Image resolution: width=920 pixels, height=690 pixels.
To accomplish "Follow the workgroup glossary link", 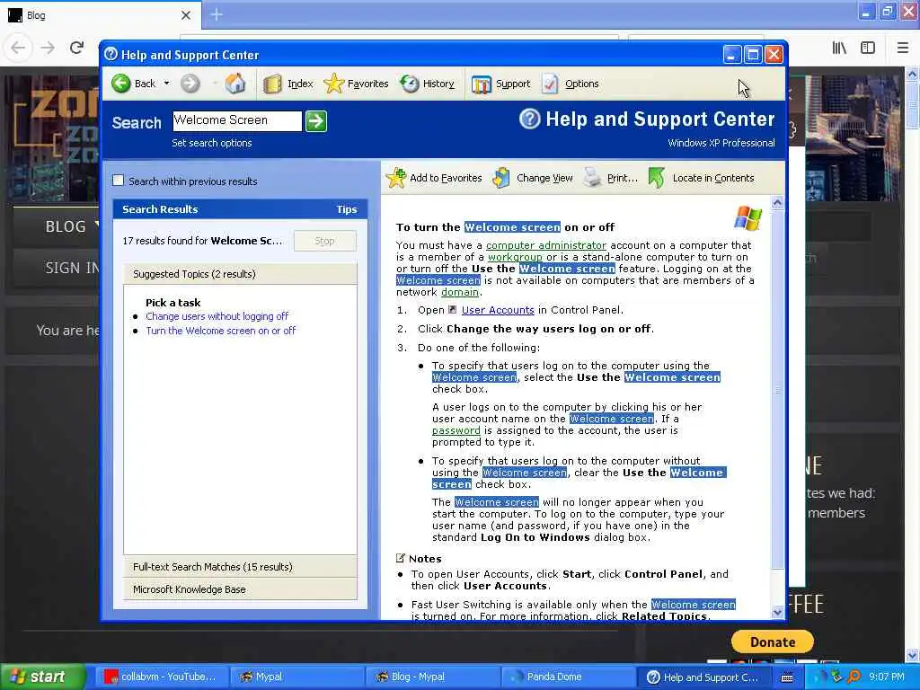I will (515, 257).
